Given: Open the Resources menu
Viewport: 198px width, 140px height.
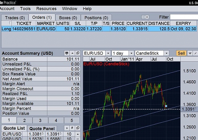Looking at the screenshot, I should (x=46, y=9).
